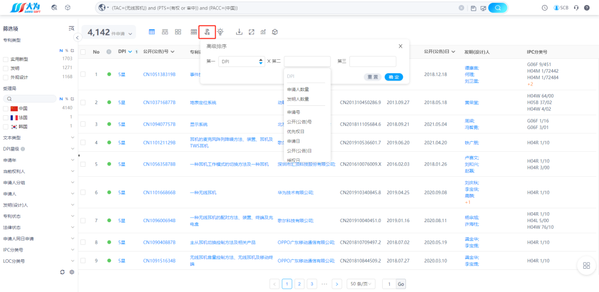Open customer support headset icon
Viewport: 599px width, 292px height.
coord(576,8)
